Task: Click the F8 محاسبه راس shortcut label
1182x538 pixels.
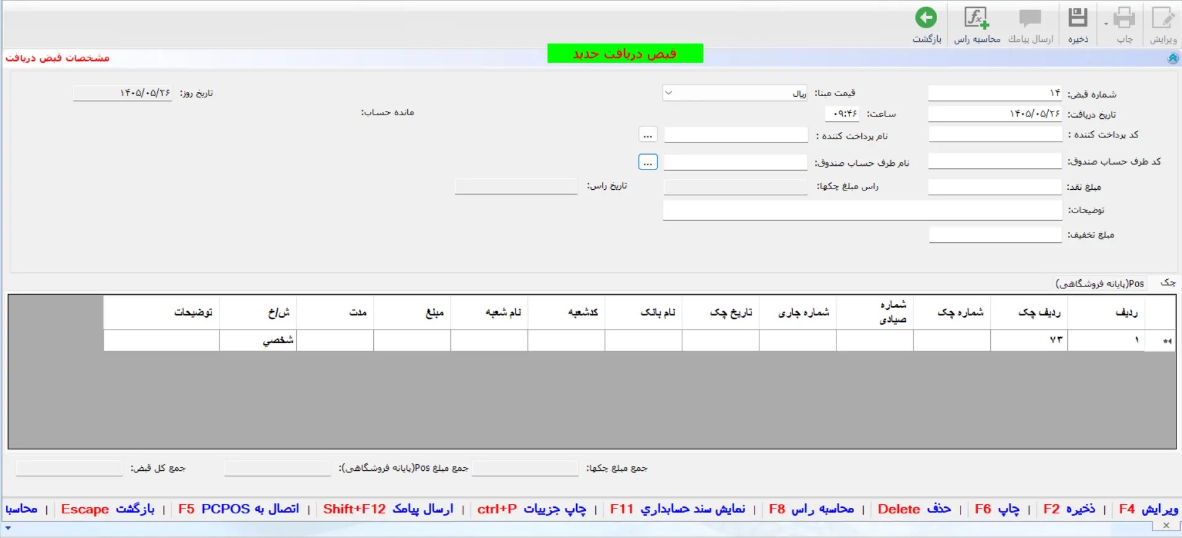Action: (811, 509)
